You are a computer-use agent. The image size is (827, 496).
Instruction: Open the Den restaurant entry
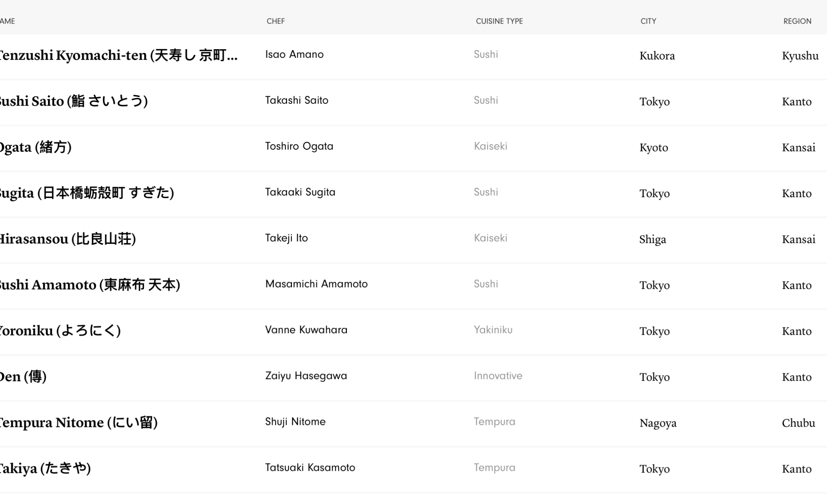click(23, 377)
